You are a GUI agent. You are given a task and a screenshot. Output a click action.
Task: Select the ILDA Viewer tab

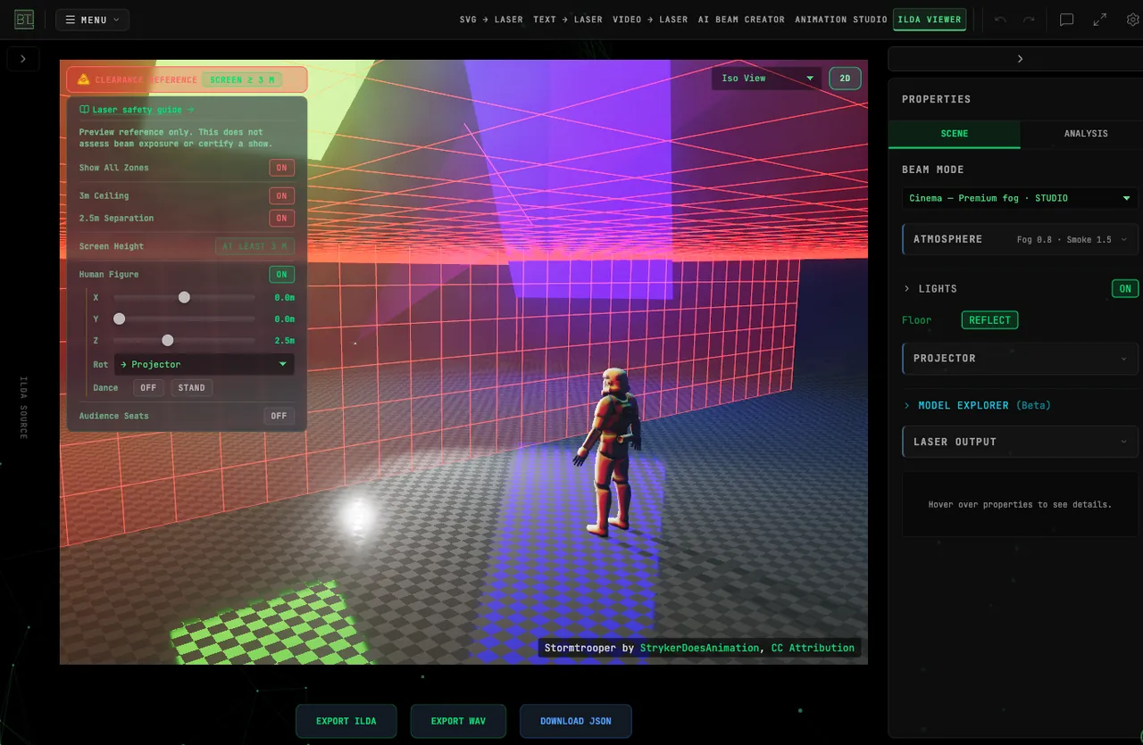(x=930, y=20)
